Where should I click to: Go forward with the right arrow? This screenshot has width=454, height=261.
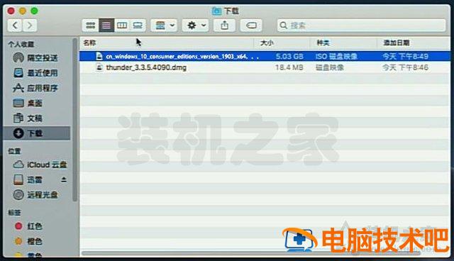(30, 26)
